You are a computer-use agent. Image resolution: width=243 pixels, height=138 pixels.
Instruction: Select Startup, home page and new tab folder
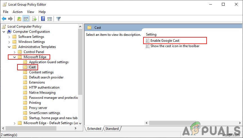[x=53, y=118]
